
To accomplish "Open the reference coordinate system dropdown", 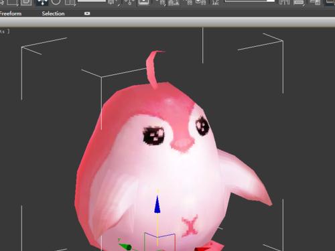I will (92, 1).
